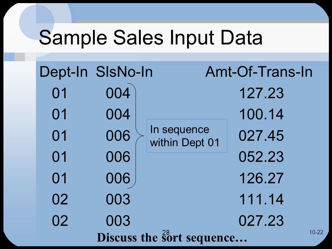Screen dimensions: 332x249
Task: Click the first 003 salesperson number
Action: 118,199
